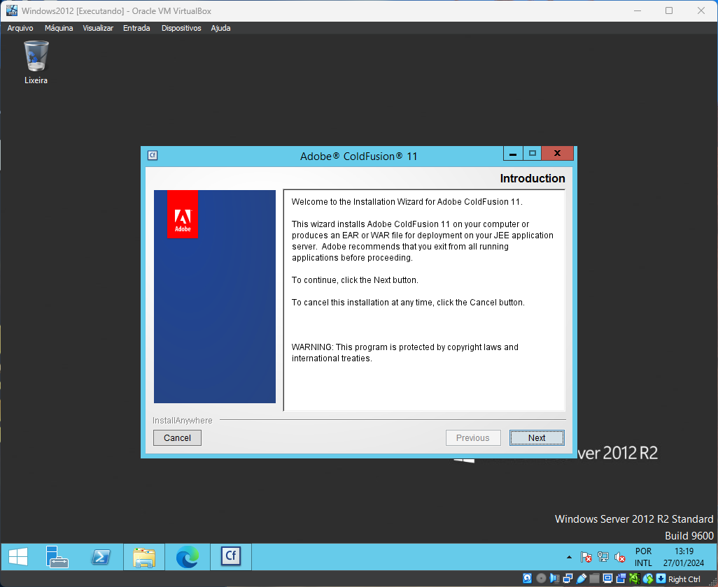
Task: Click the VirtualBox hard disk status icon
Action: 527,579
